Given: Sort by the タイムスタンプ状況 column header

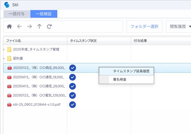Looking at the screenshot, I should [99, 41].
